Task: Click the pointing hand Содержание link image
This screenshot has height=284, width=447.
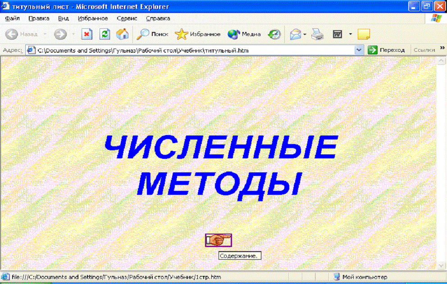Action: click(219, 240)
